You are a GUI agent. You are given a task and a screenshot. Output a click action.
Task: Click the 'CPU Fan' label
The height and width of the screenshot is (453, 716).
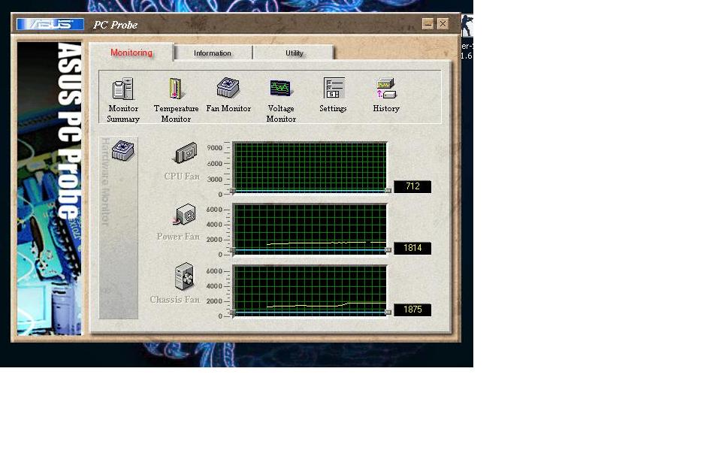click(x=182, y=177)
